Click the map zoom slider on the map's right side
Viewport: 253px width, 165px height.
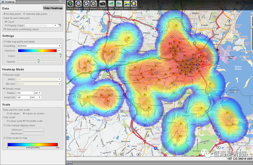(252, 33)
